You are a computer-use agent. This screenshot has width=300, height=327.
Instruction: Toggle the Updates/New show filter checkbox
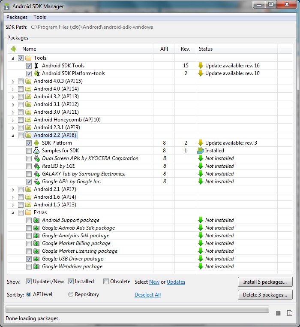click(29, 282)
